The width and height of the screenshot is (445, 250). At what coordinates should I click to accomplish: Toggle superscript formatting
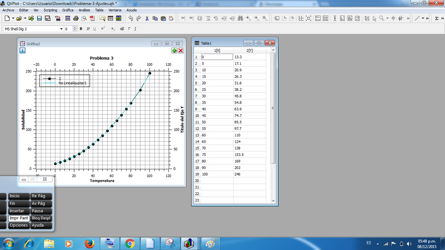click(x=103, y=29)
